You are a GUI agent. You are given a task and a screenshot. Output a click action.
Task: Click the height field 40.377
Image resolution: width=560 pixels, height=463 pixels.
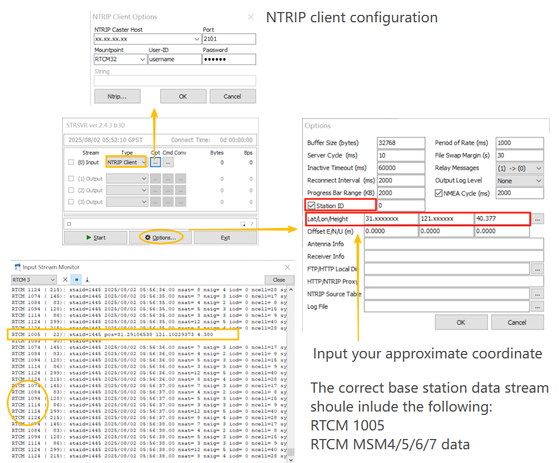(502, 218)
